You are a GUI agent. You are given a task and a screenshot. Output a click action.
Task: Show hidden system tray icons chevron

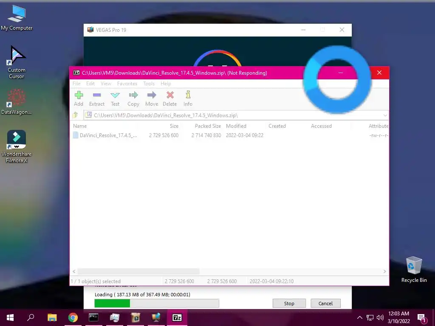[x=359, y=318]
